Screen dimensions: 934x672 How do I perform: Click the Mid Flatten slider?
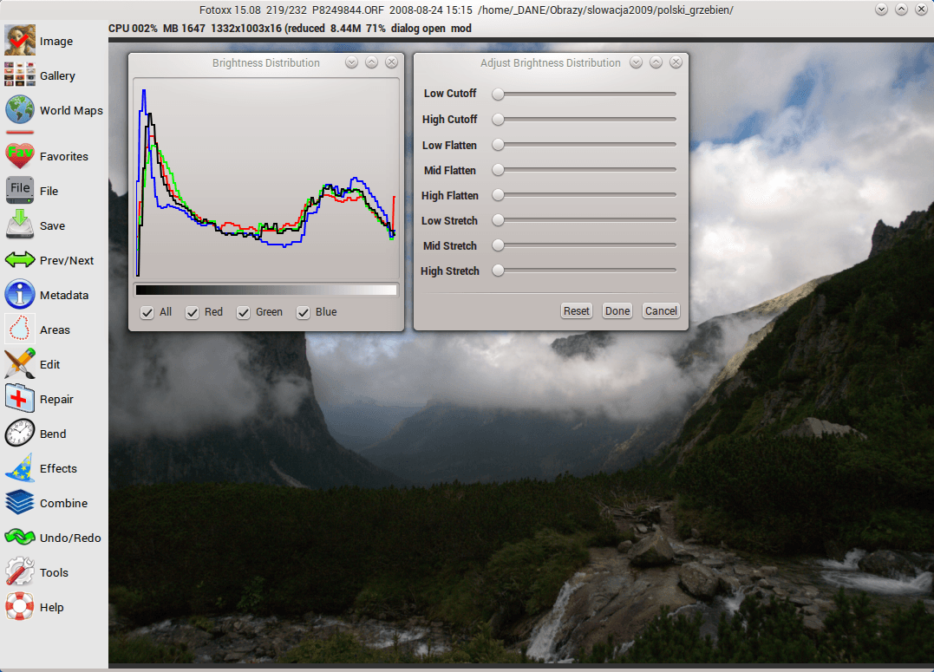point(584,170)
